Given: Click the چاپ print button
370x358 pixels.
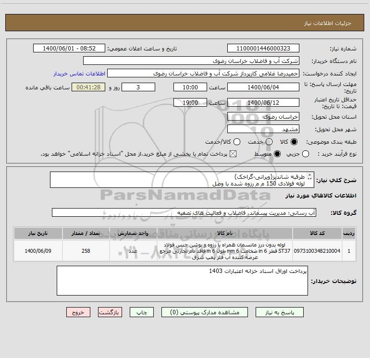Looking at the screenshot, I should click(142, 312).
